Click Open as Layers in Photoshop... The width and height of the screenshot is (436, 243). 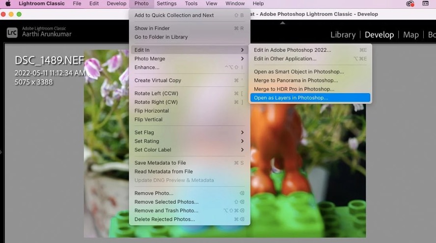[x=310, y=97]
